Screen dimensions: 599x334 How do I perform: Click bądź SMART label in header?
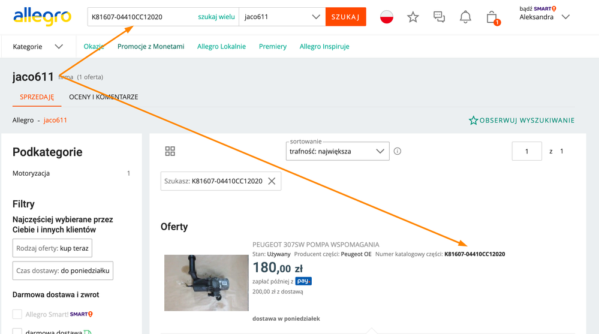[x=538, y=8]
